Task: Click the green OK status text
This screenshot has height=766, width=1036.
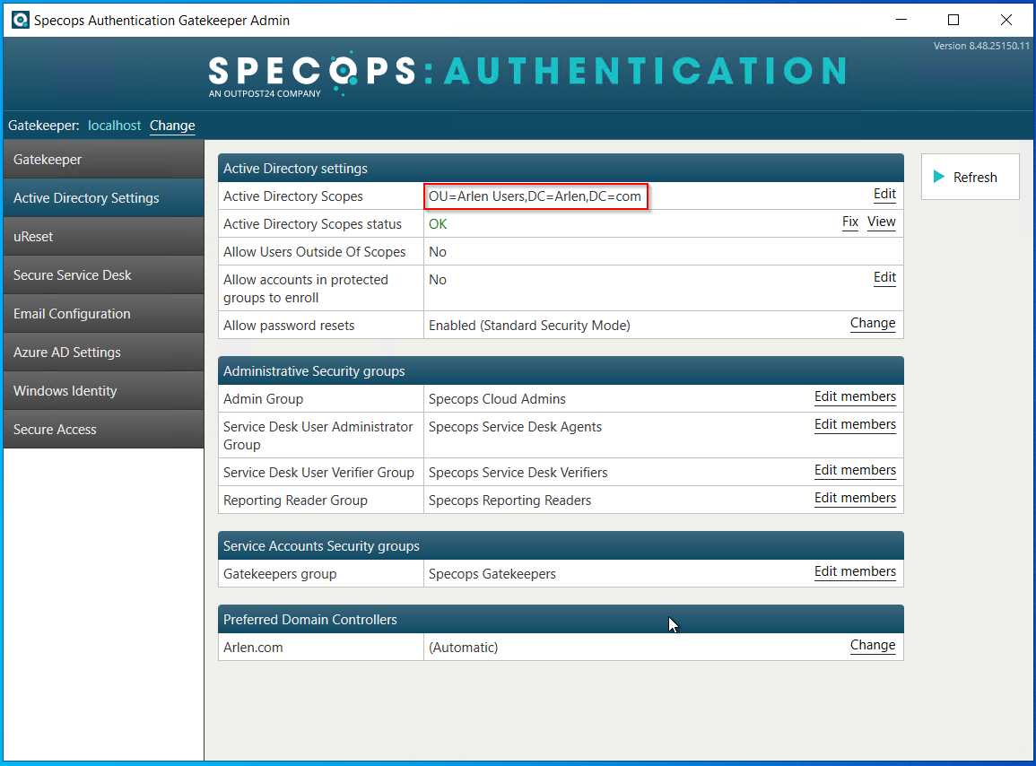Action: pyautogui.click(x=438, y=224)
